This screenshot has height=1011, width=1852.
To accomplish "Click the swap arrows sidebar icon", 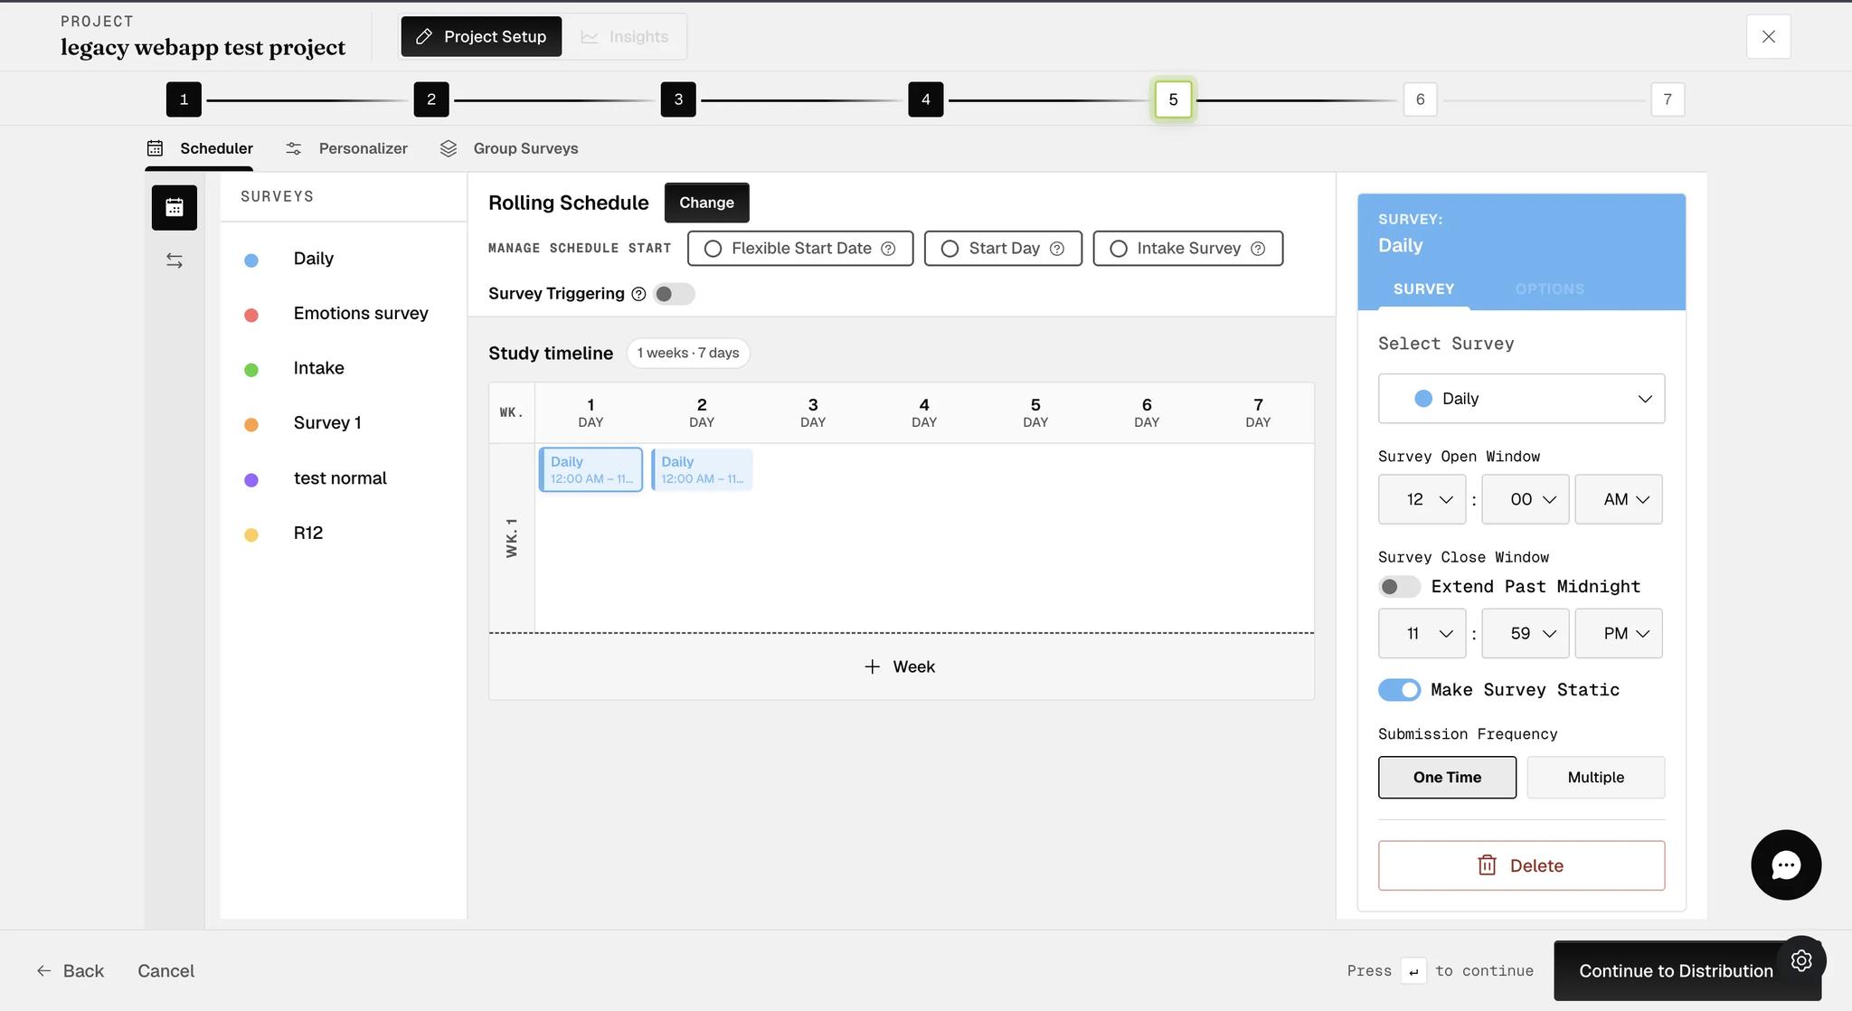I will 175,261.
